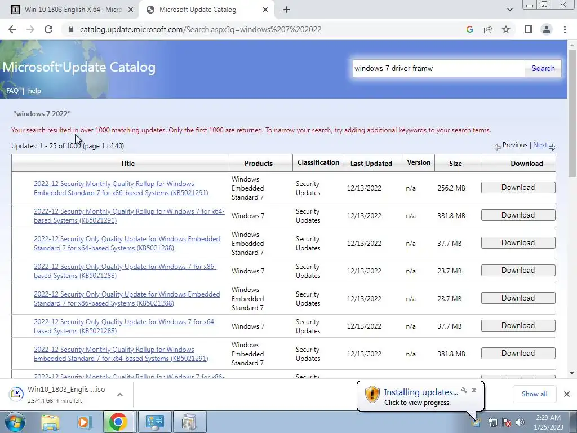This screenshot has width=577, height=433.
Task: Click the Installing updates notification balloon
Action: (x=420, y=396)
